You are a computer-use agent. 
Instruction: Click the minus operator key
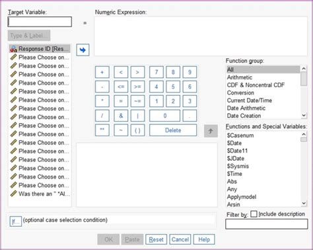point(102,87)
